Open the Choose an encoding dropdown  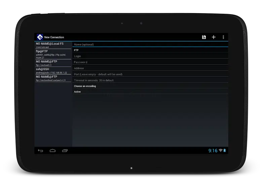[x=150, y=86]
